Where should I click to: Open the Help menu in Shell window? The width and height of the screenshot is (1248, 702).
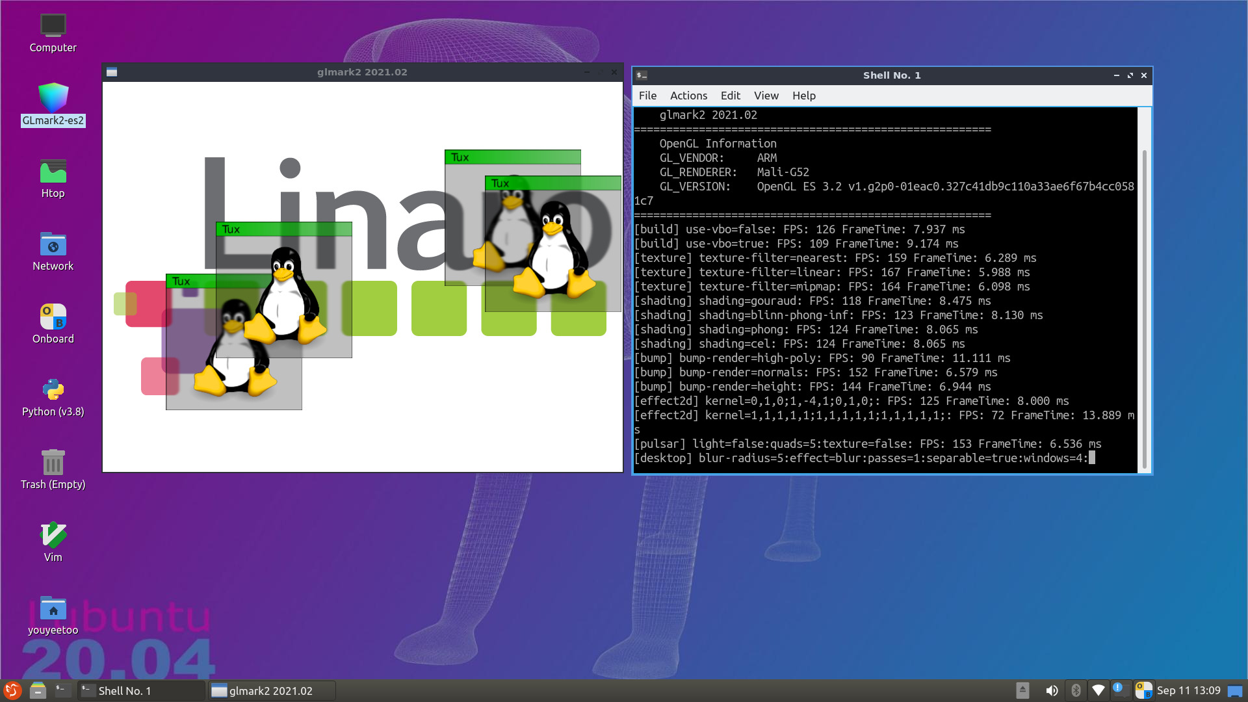point(804,96)
